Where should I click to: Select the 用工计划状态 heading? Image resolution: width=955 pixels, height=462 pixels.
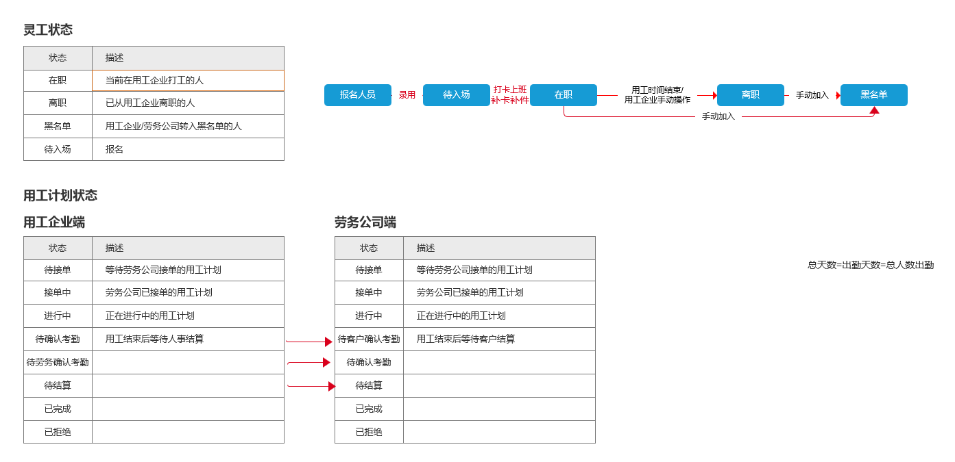point(60,195)
